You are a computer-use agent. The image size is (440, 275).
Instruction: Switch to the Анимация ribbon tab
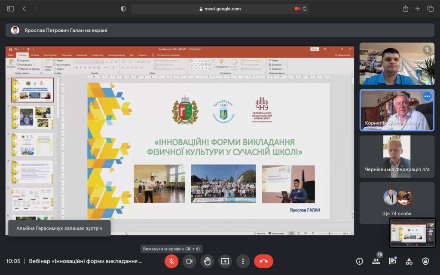(82, 55)
